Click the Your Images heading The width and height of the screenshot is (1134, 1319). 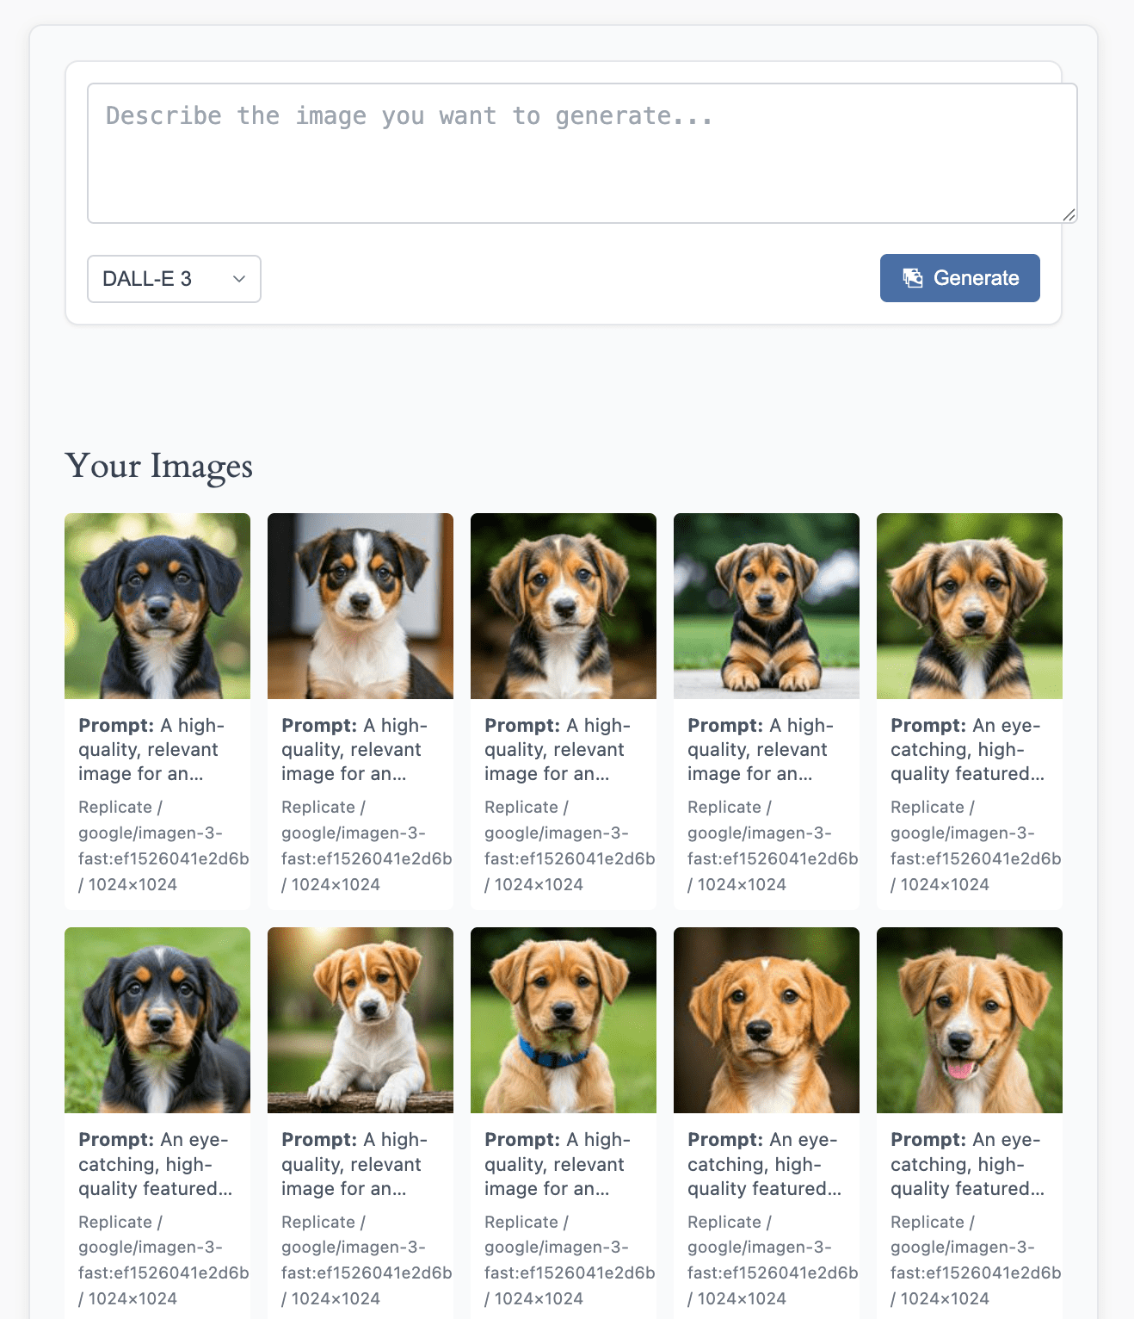point(159,466)
